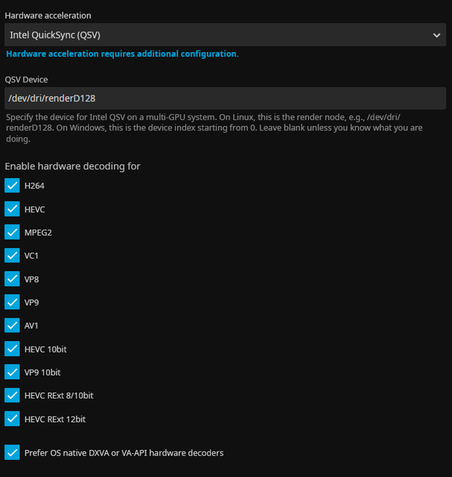Click the 'Enable hardware decoding for' heading
The height and width of the screenshot is (477, 452).
click(x=72, y=166)
